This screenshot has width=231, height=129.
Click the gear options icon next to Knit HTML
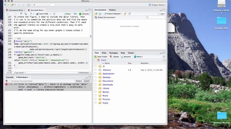click(54, 14)
